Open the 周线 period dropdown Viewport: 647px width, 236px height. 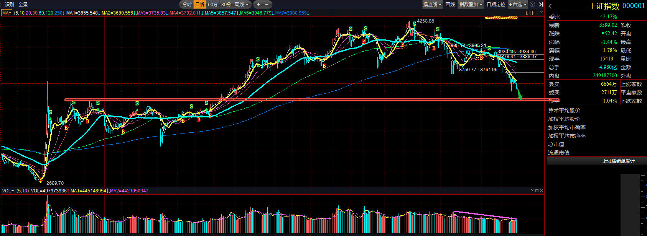point(242,5)
